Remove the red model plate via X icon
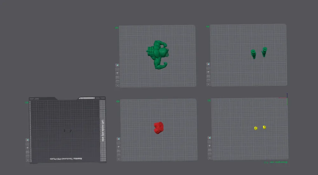The height and width of the screenshot is (175, 318). 119,159
